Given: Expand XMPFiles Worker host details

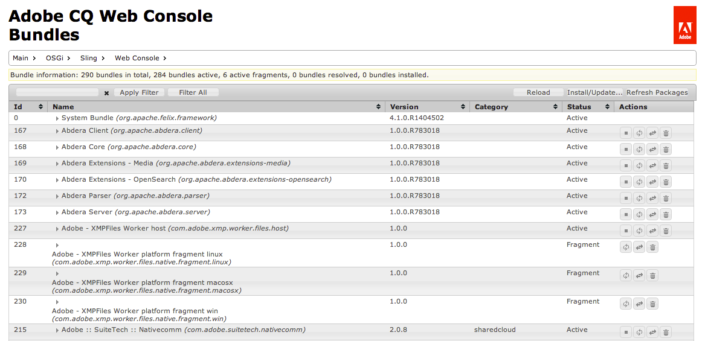Looking at the screenshot, I should (57, 229).
